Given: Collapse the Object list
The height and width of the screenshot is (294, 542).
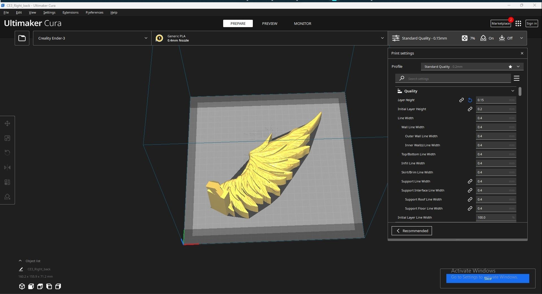Looking at the screenshot, I should (20, 261).
